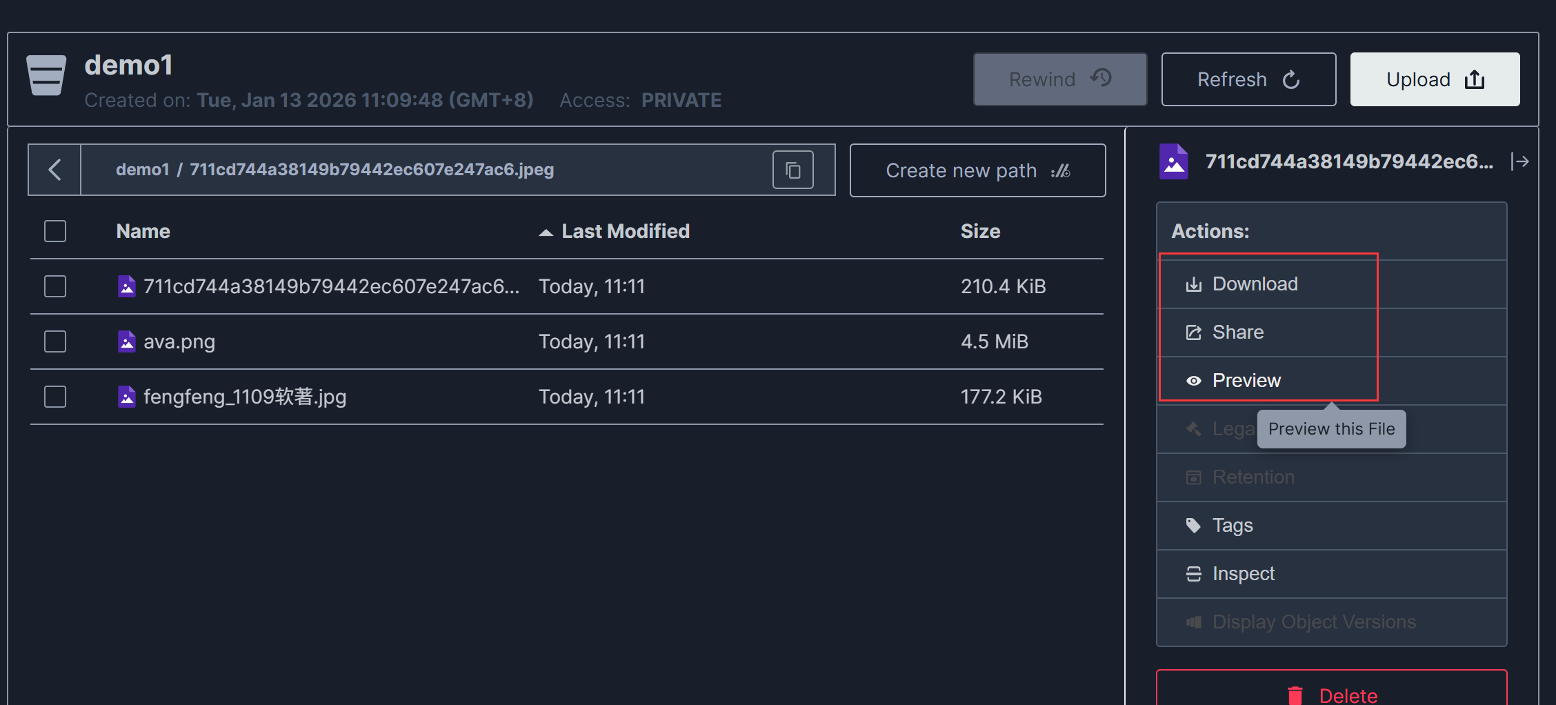Collapse the object details panel arrow icon
The height and width of the screenshot is (705, 1556).
click(x=1519, y=161)
